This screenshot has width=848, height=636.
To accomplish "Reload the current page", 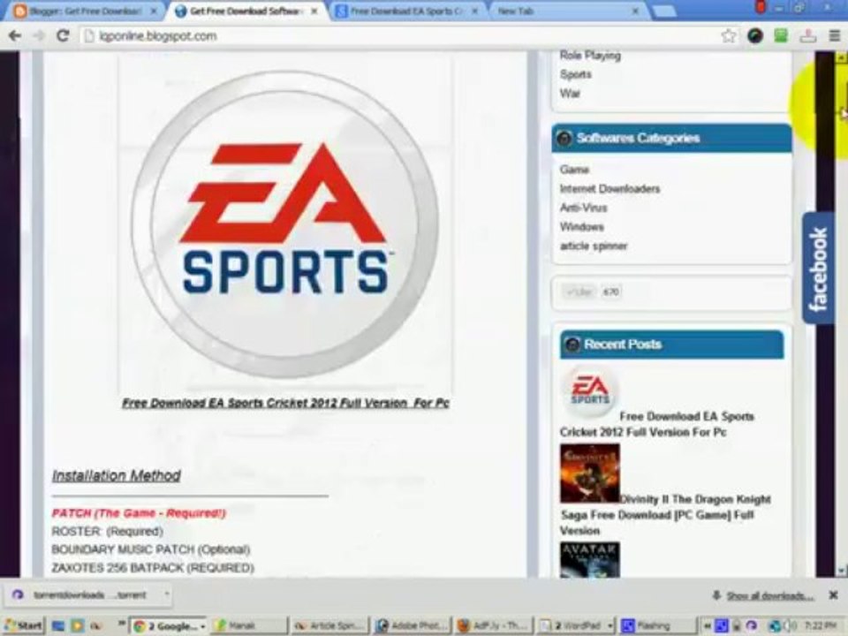I will tap(63, 35).
